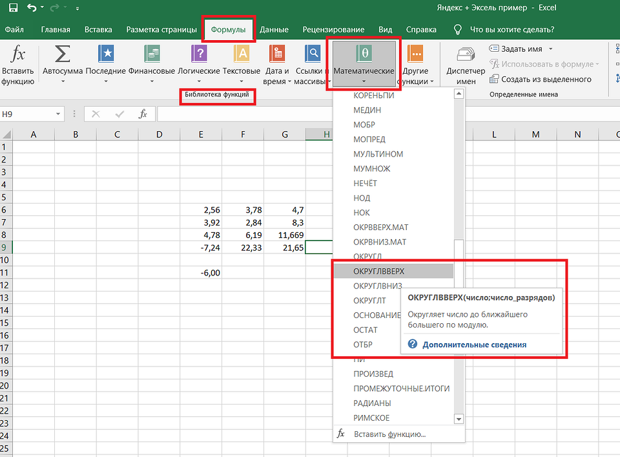
Task: Click in the Что вы хотите сделать search box
Action: [x=512, y=29]
